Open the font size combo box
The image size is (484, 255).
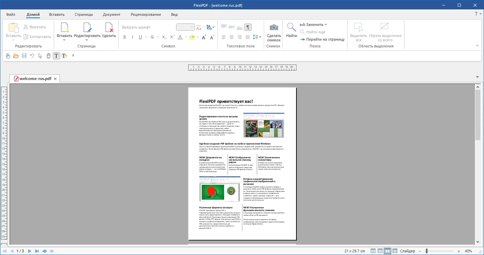pos(186,27)
